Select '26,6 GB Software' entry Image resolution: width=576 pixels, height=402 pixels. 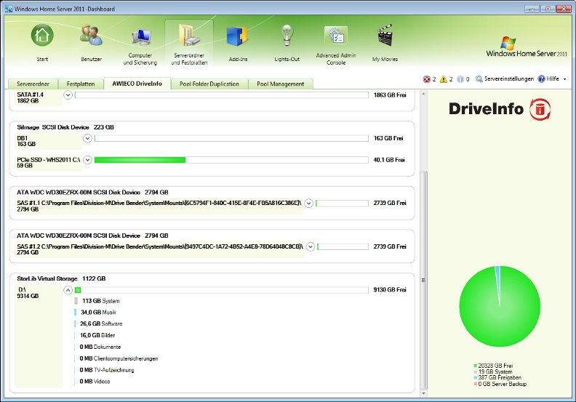(98, 323)
